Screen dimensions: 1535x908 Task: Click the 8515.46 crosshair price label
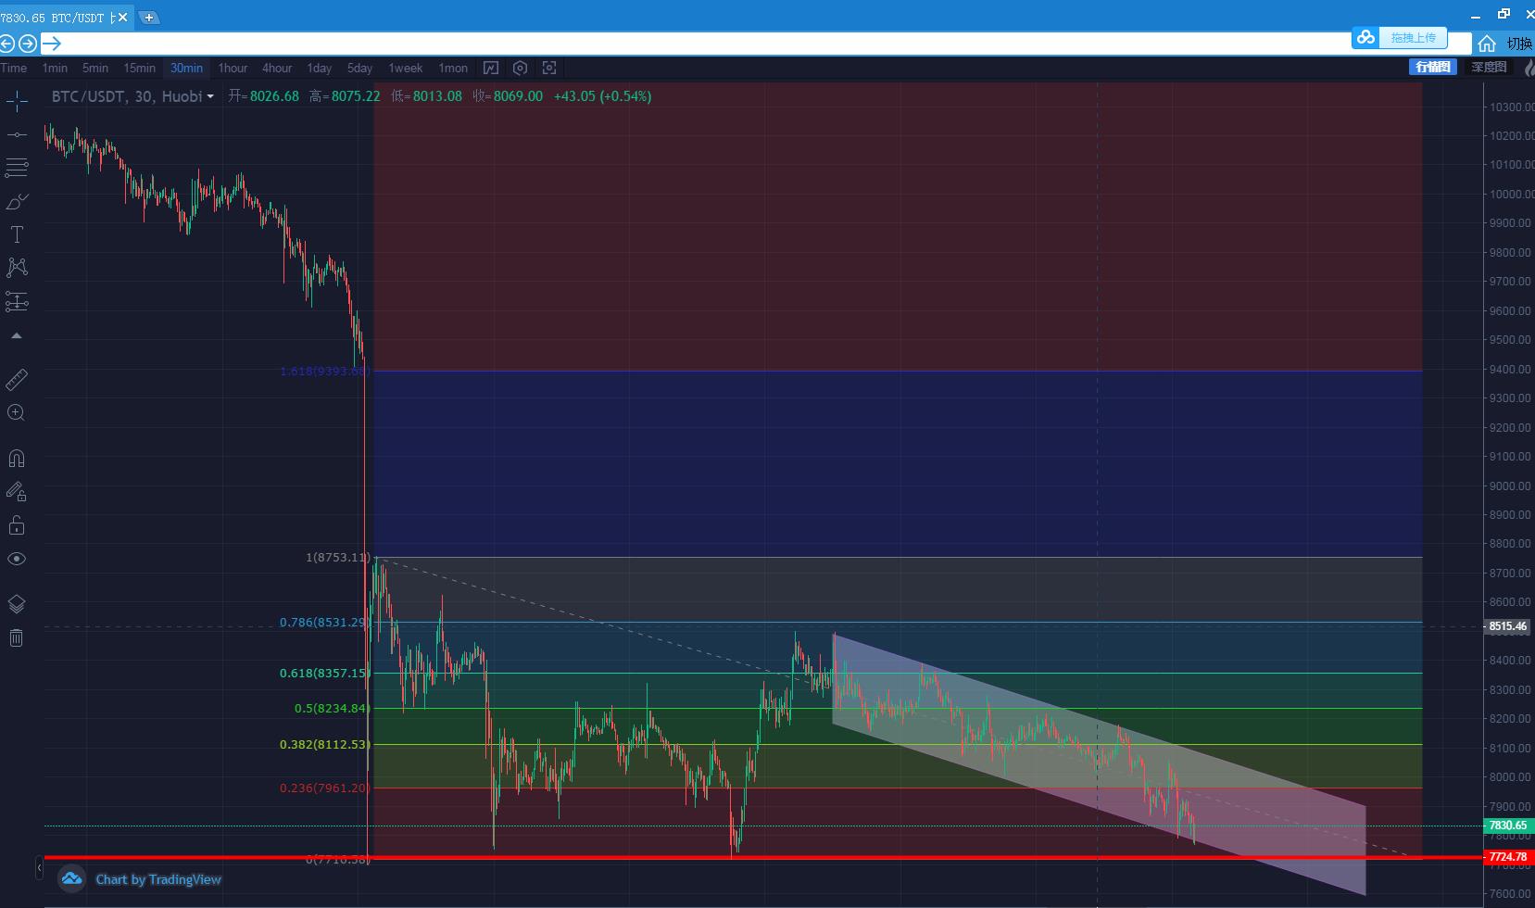click(x=1507, y=626)
